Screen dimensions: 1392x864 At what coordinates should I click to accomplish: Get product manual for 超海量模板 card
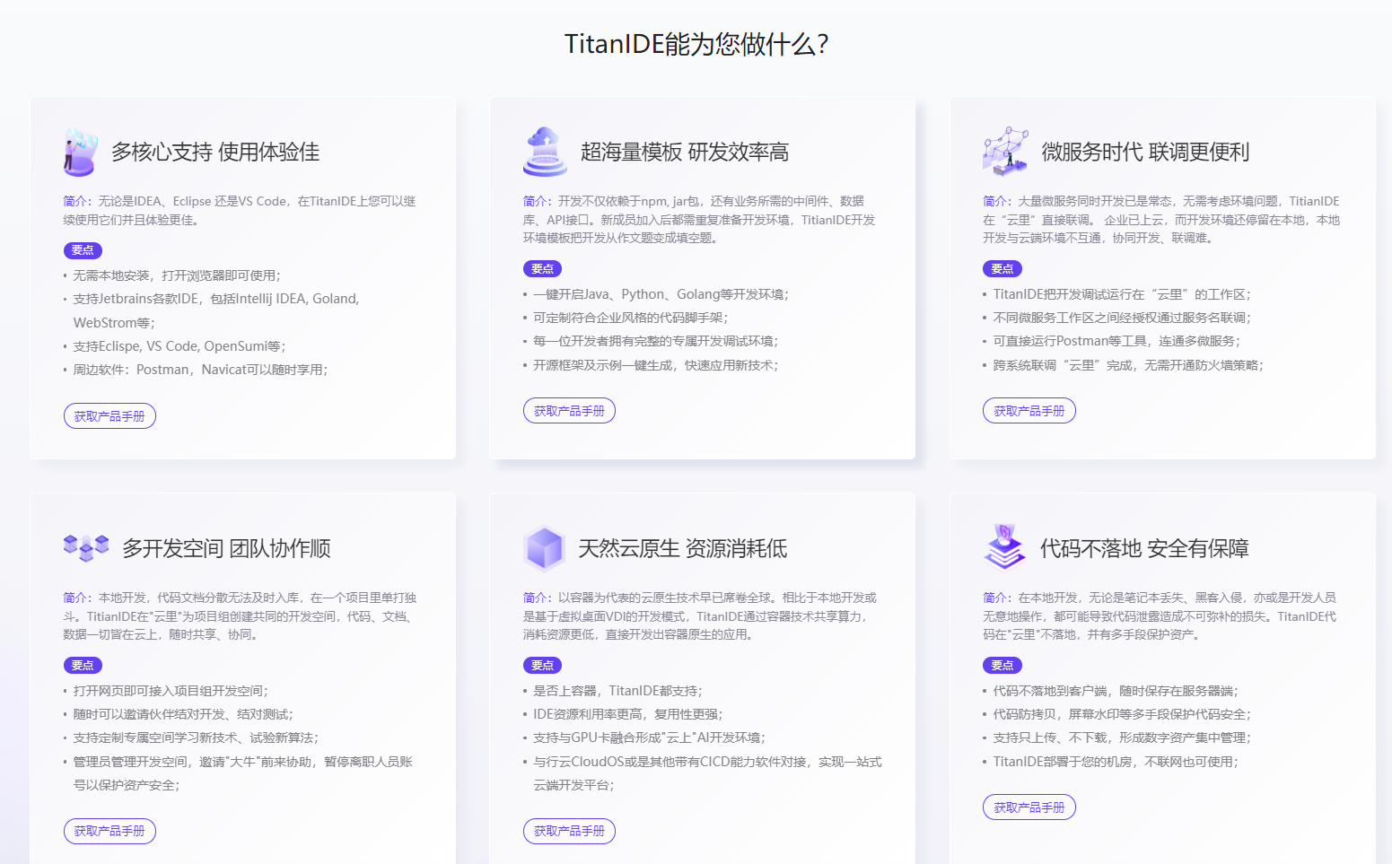(569, 411)
